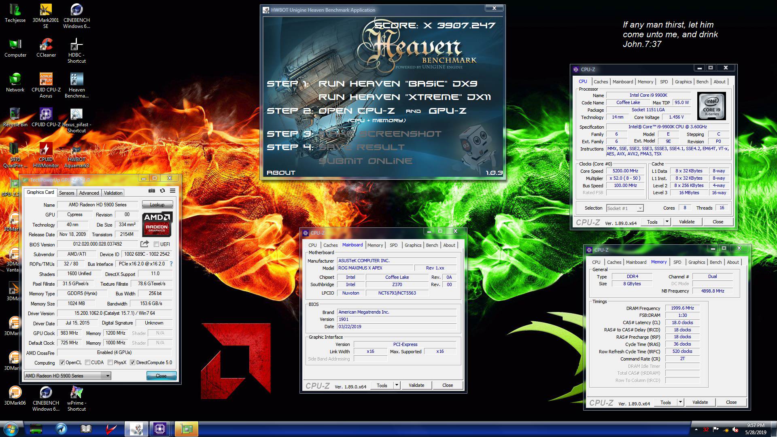Screen dimensions: 777x437
Task: Show hidden system tray icons
Action: point(696,430)
